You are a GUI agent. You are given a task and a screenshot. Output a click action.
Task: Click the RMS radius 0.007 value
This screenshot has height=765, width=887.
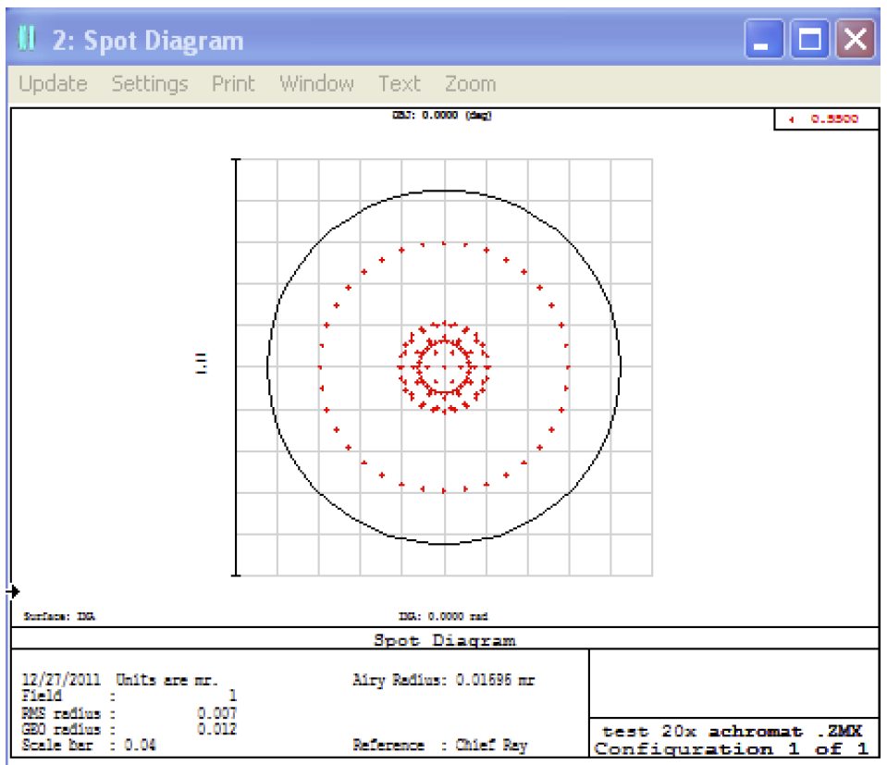(222, 713)
